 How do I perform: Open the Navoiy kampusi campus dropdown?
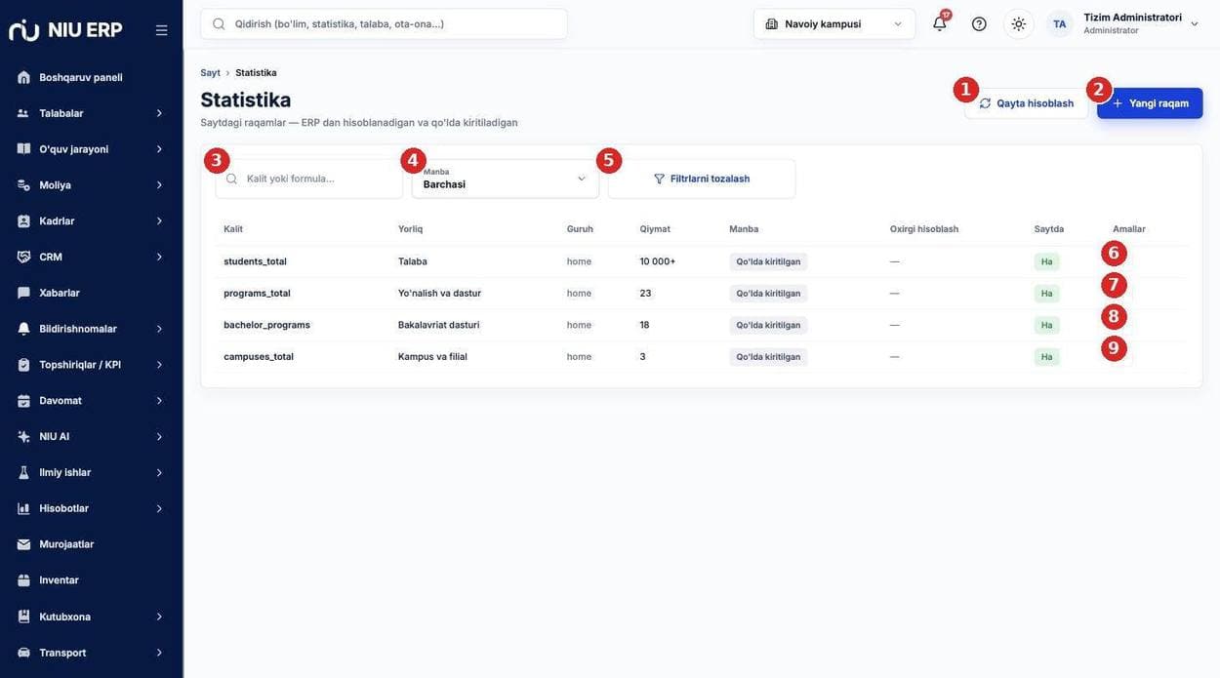834,23
